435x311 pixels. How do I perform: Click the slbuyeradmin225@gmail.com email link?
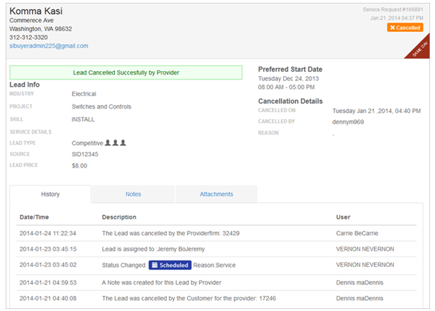[48, 45]
